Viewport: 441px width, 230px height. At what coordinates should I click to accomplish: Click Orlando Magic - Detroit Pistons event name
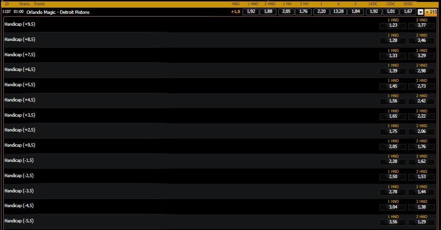pyautogui.click(x=58, y=12)
